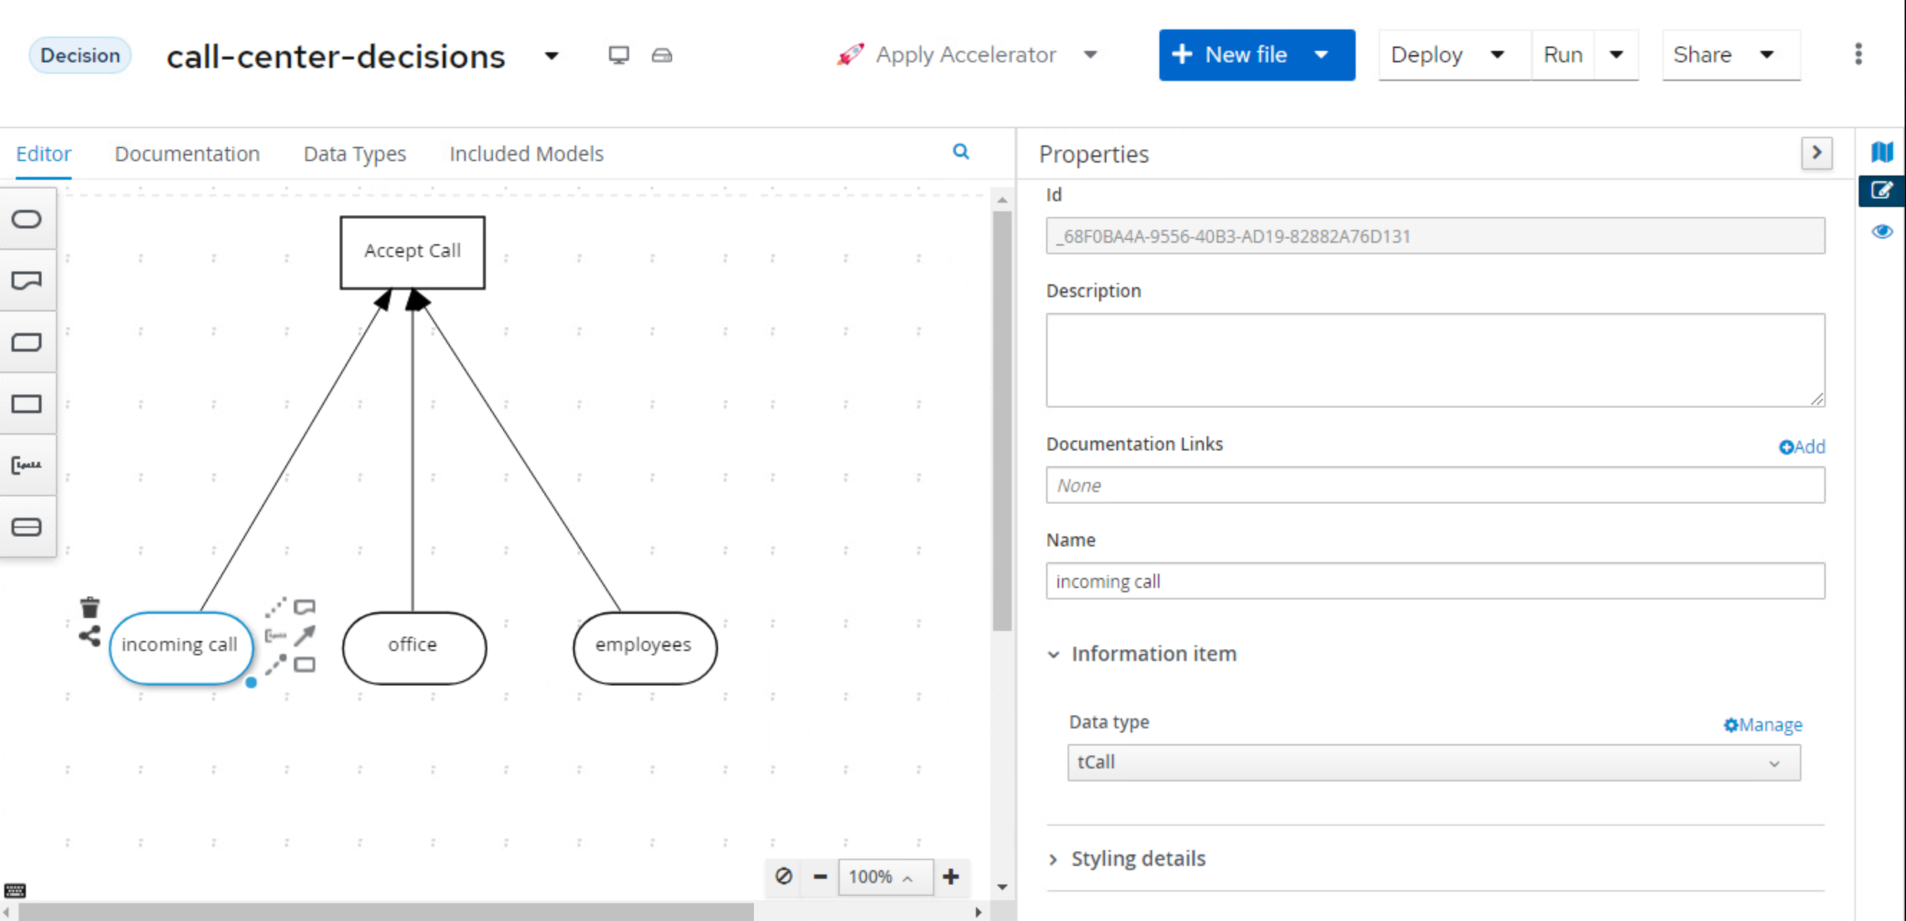Image resolution: width=1906 pixels, height=921 pixels.
Task: Switch to the Documentation tab
Action: (x=187, y=154)
